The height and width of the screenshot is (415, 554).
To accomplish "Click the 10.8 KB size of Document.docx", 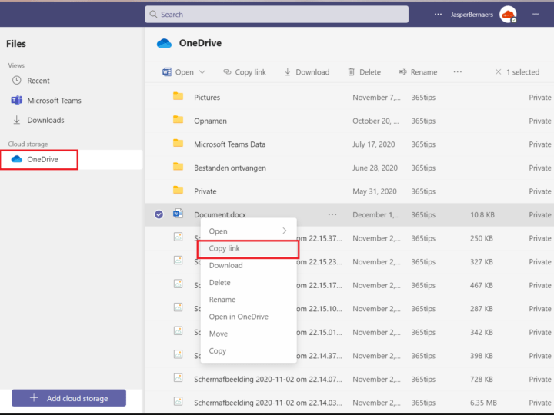I will coord(482,215).
